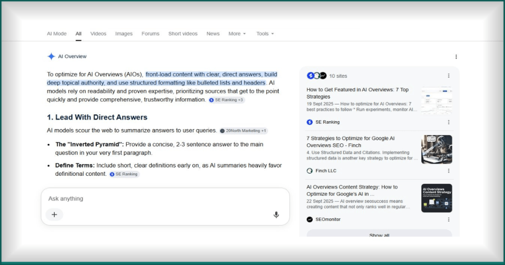Open options menu for SE Ranking source
Screen dimensions: 505x265
click(x=449, y=122)
